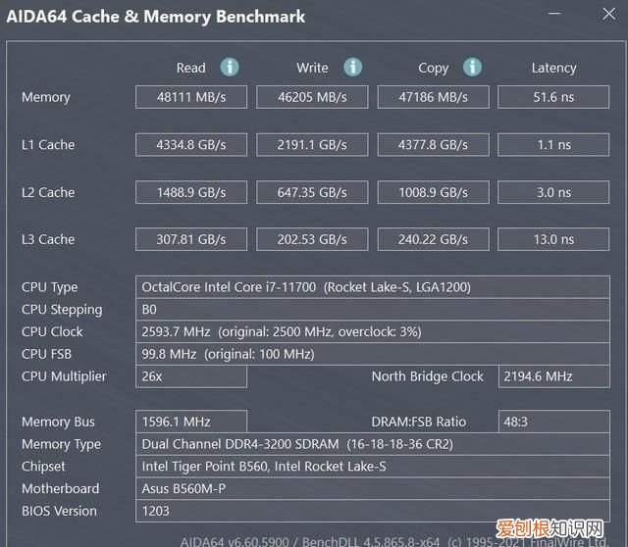Viewport: 628px width, 547px height.
Task: Click the North Bridge Clock value box
Action: pos(553,376)
